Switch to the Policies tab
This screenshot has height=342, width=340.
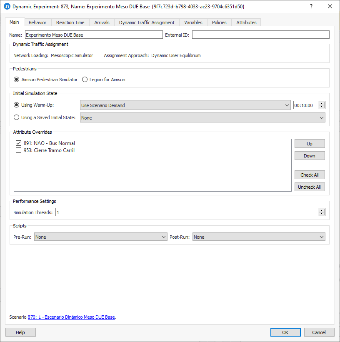(219, 22)
